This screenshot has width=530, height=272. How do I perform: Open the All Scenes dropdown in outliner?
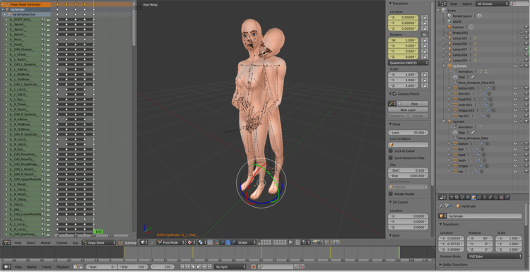click(492, 4)
